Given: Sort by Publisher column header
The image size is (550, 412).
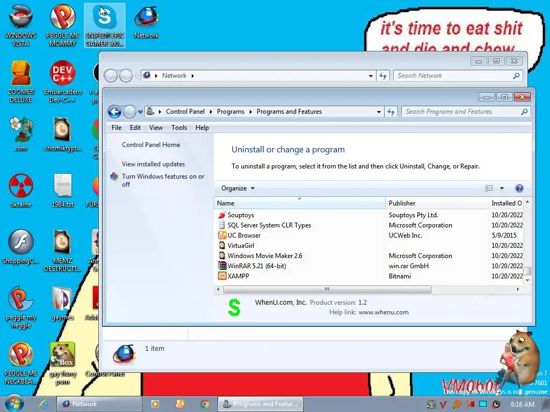Looking at the screenshot, I should coord(436,203).
